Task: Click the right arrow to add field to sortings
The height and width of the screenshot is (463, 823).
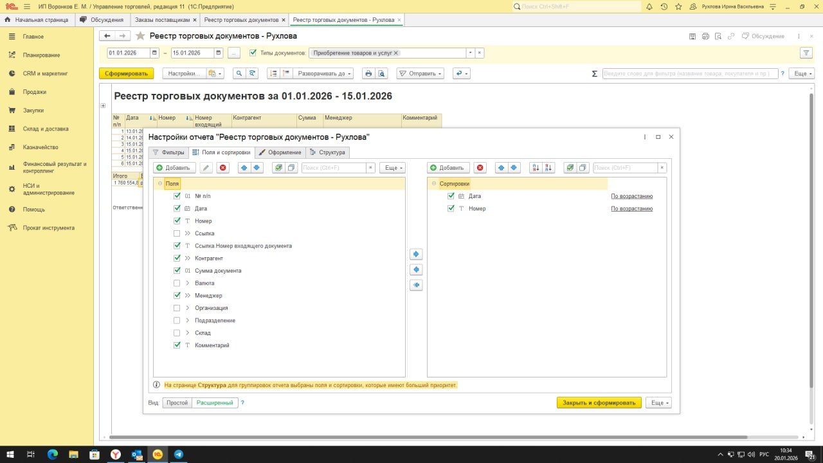Action: click(x=416, y=255)
